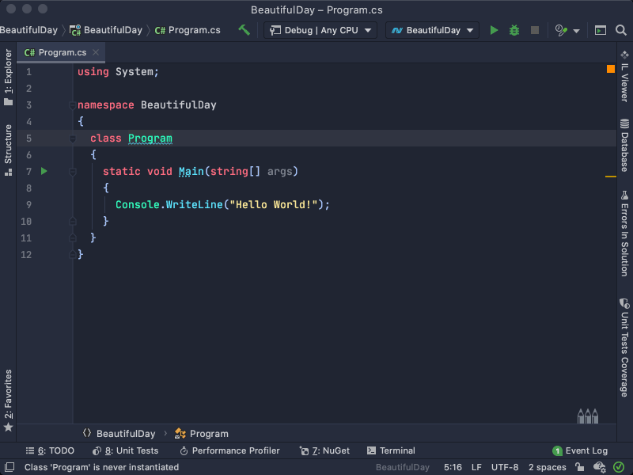Open the Event Log
Image resolution: width=633 pixels, height=475 pixels.
[x=580, y=450]
